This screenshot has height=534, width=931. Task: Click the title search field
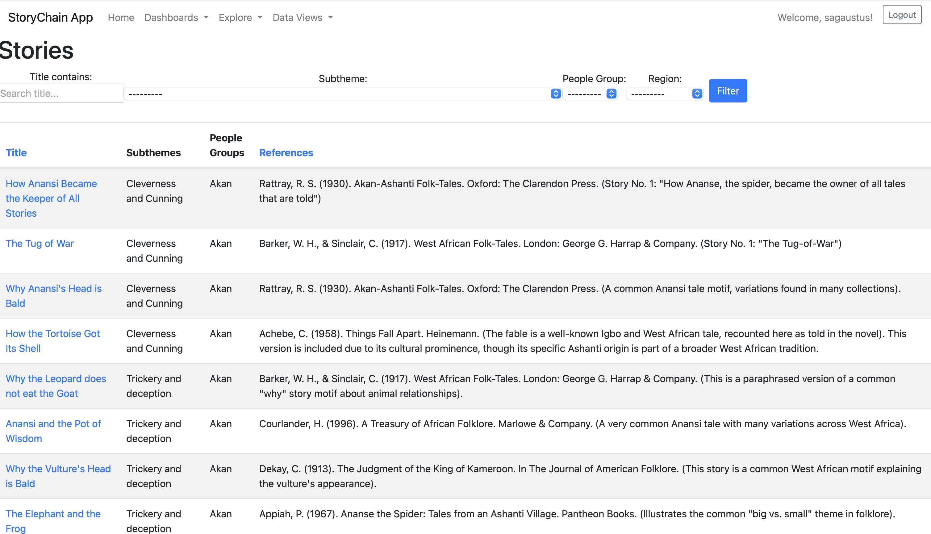point(61,94)
